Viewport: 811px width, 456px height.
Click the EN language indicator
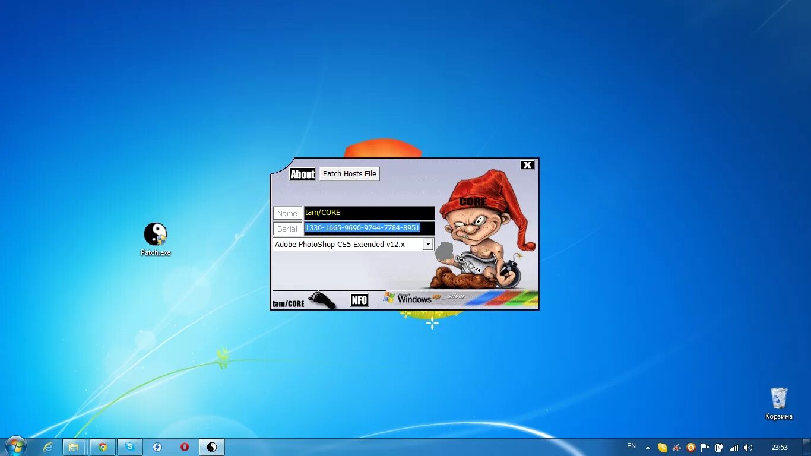pyautogui.click(x=631, y=446)
